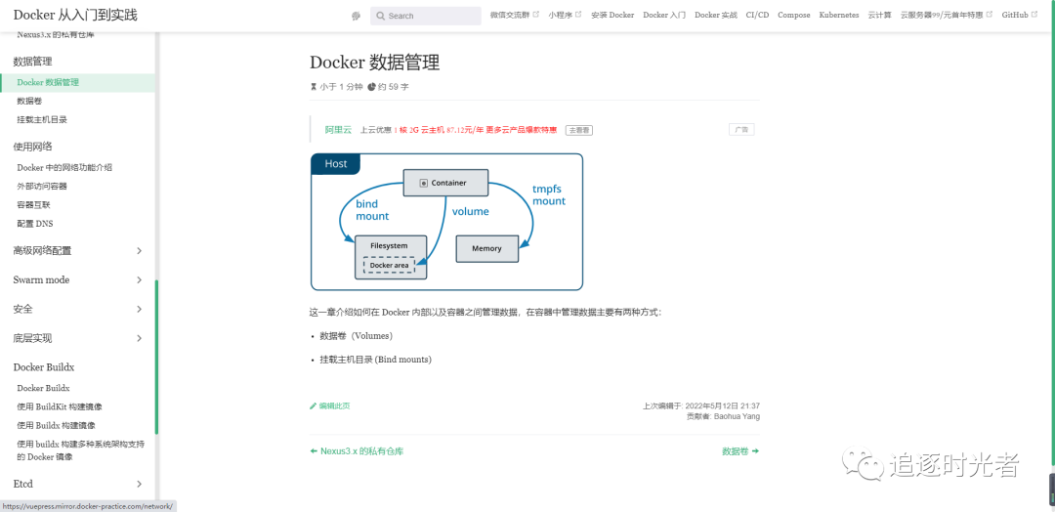This screenshot has width=1055, height=512.
Task: Click the Search input field
Action: click(x=426, y=16)
